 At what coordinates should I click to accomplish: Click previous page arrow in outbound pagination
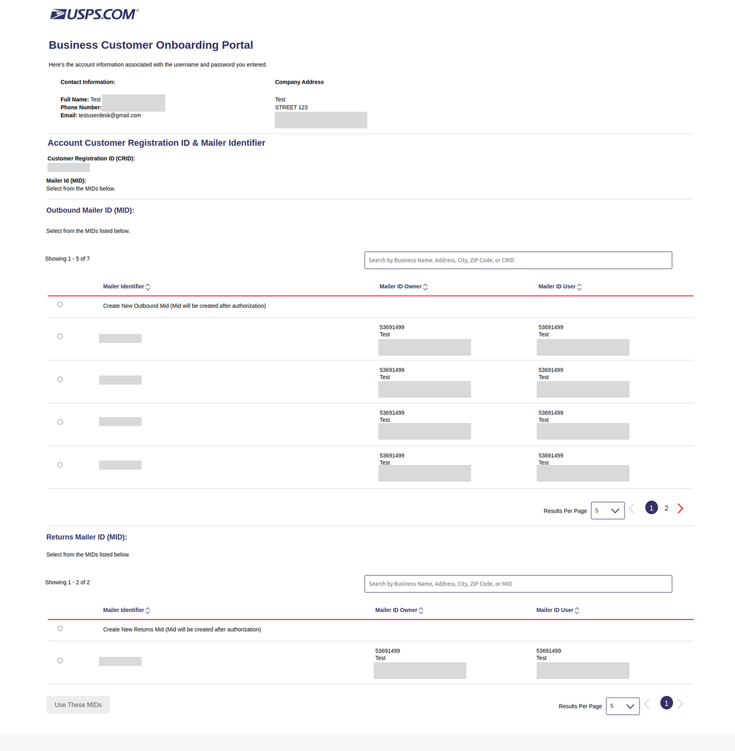632,509
